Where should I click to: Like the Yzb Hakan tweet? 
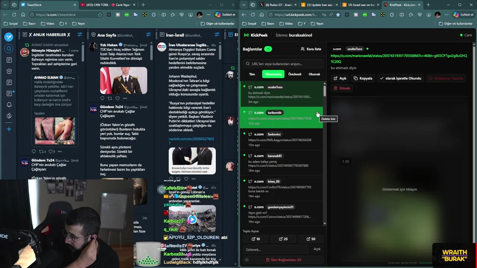coord(117,98)
